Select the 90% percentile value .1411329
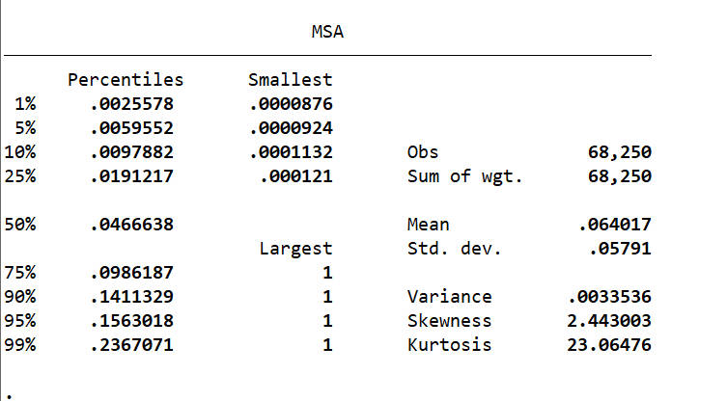 point(129,297)
